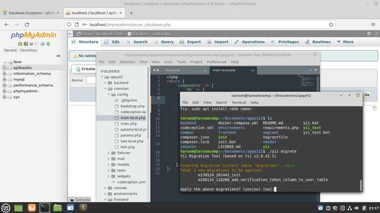Open Preferences menu in Sublime Text
This screenshot has width=380, height=213.
pyautogui.click(x=216, y=62)
